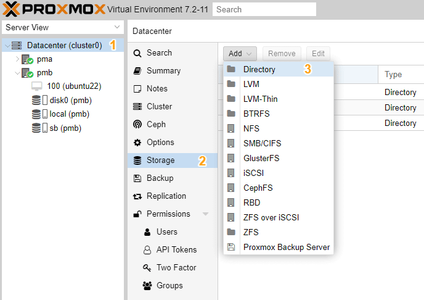
Task: Select NFS storage type
Action: point(279,128)
